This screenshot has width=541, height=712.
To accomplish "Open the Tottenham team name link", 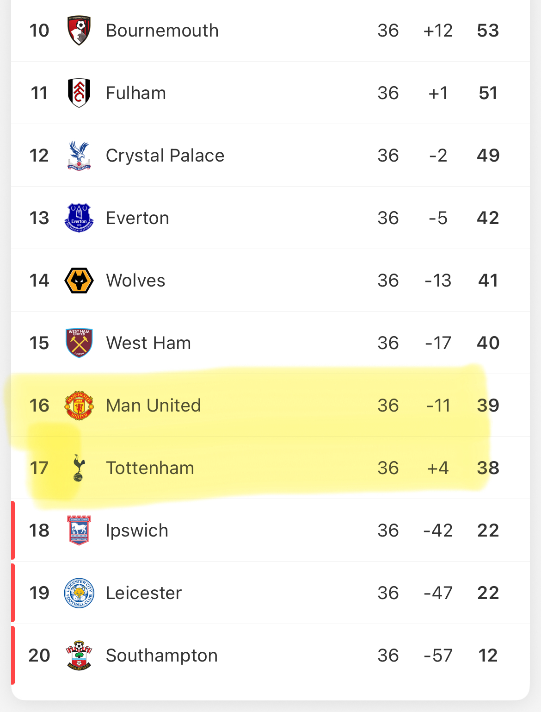I will 150,468.
